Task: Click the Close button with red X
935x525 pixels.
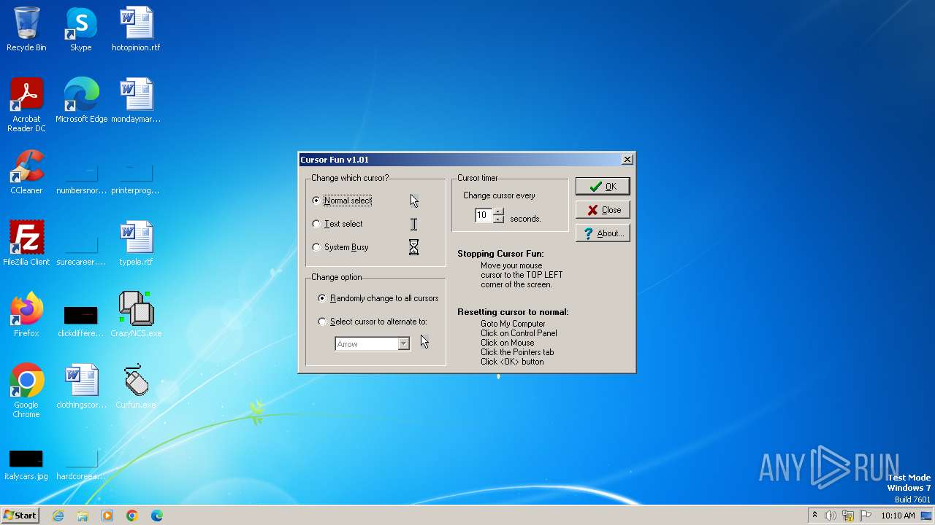Action: pos(603,210)
